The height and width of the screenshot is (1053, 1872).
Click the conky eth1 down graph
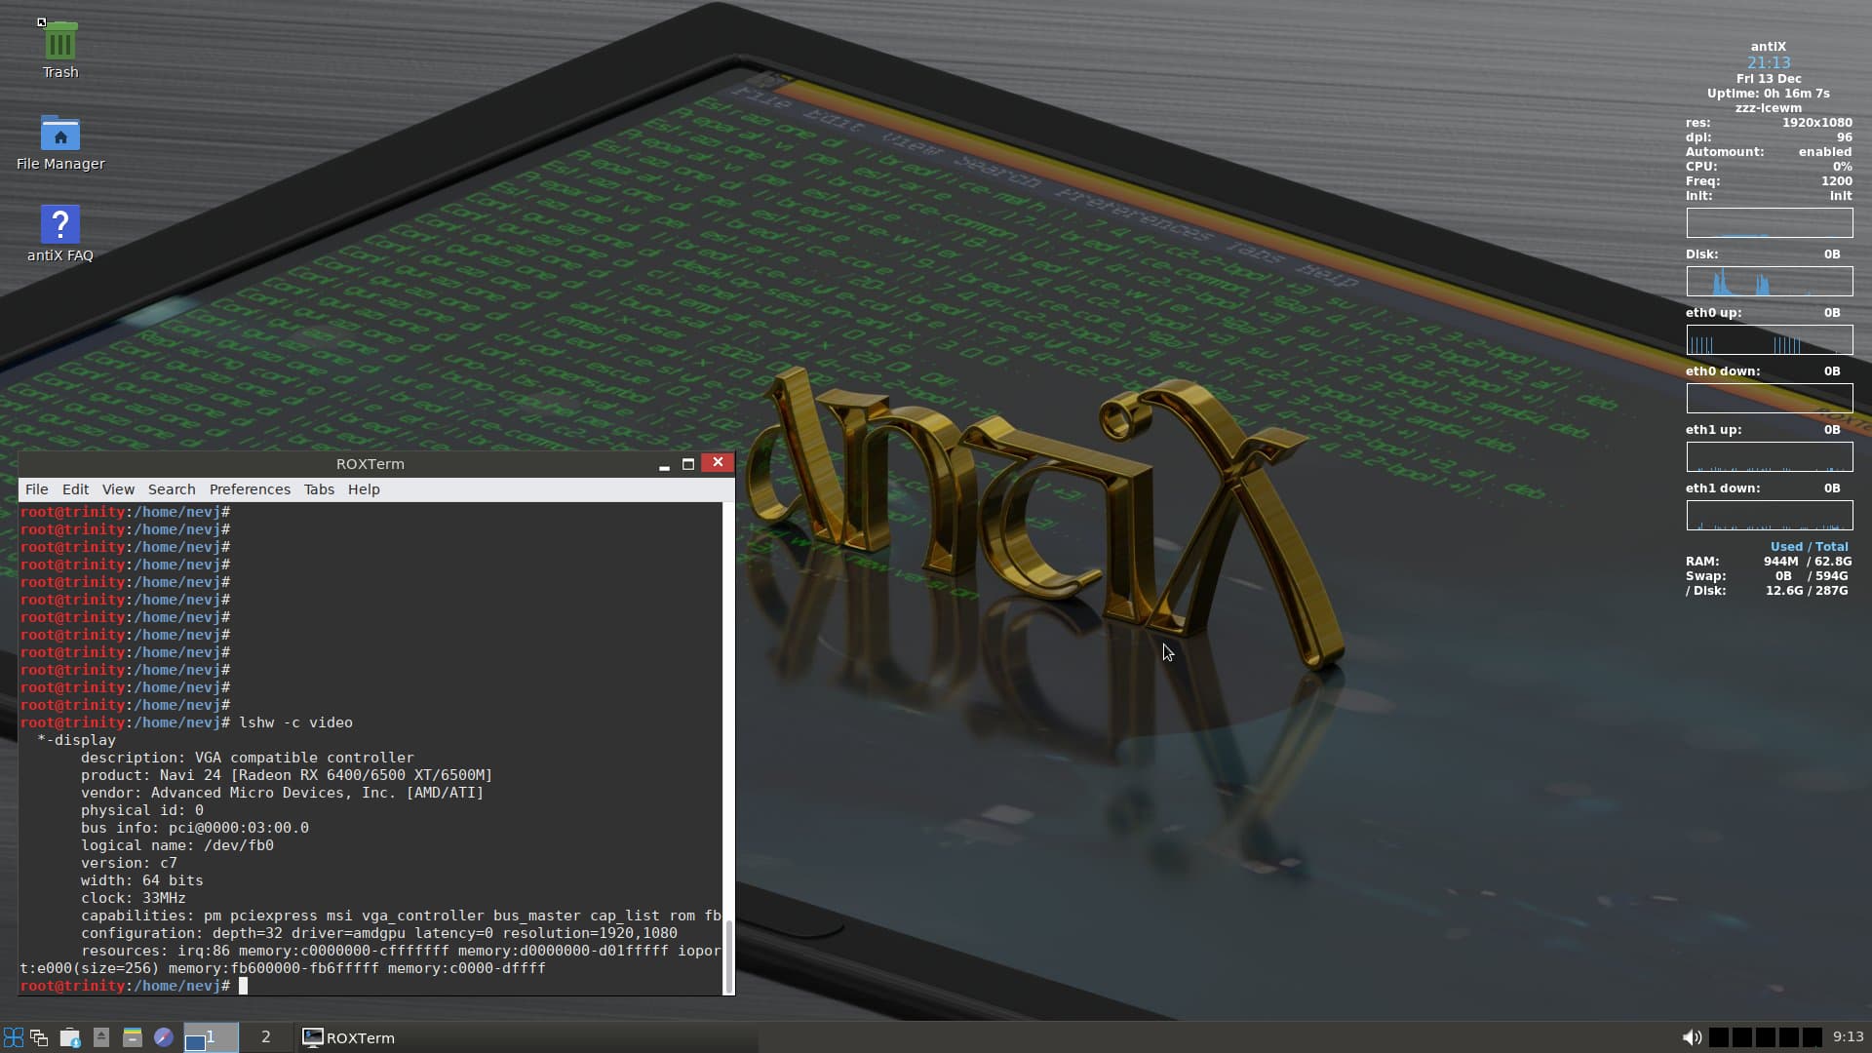(x=1770, y=516)
